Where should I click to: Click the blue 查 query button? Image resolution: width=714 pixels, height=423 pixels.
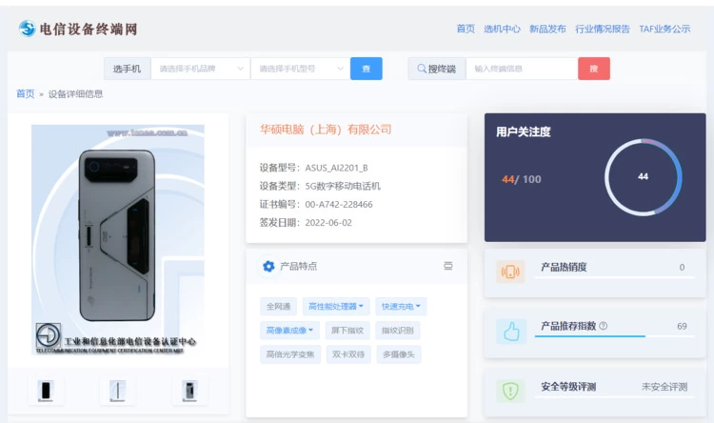[366, 69]
